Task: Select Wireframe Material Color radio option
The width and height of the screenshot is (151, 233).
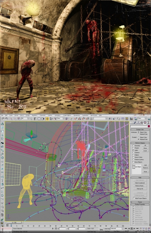Action: pyautogui.click(x=138, y=134)
